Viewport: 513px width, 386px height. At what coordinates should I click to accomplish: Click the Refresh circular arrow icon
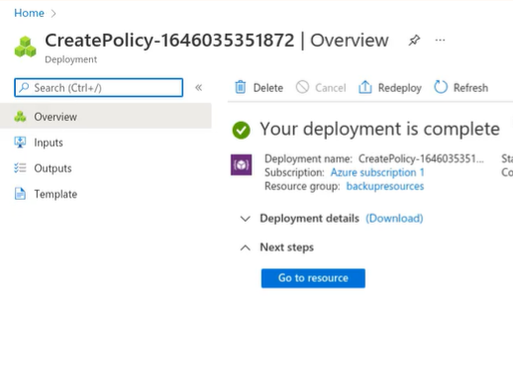click(x=441, y=87)
